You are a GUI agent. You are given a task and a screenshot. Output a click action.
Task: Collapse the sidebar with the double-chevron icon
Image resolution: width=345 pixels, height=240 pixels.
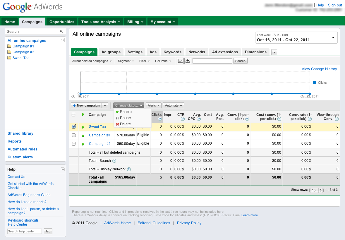[62, 40]
